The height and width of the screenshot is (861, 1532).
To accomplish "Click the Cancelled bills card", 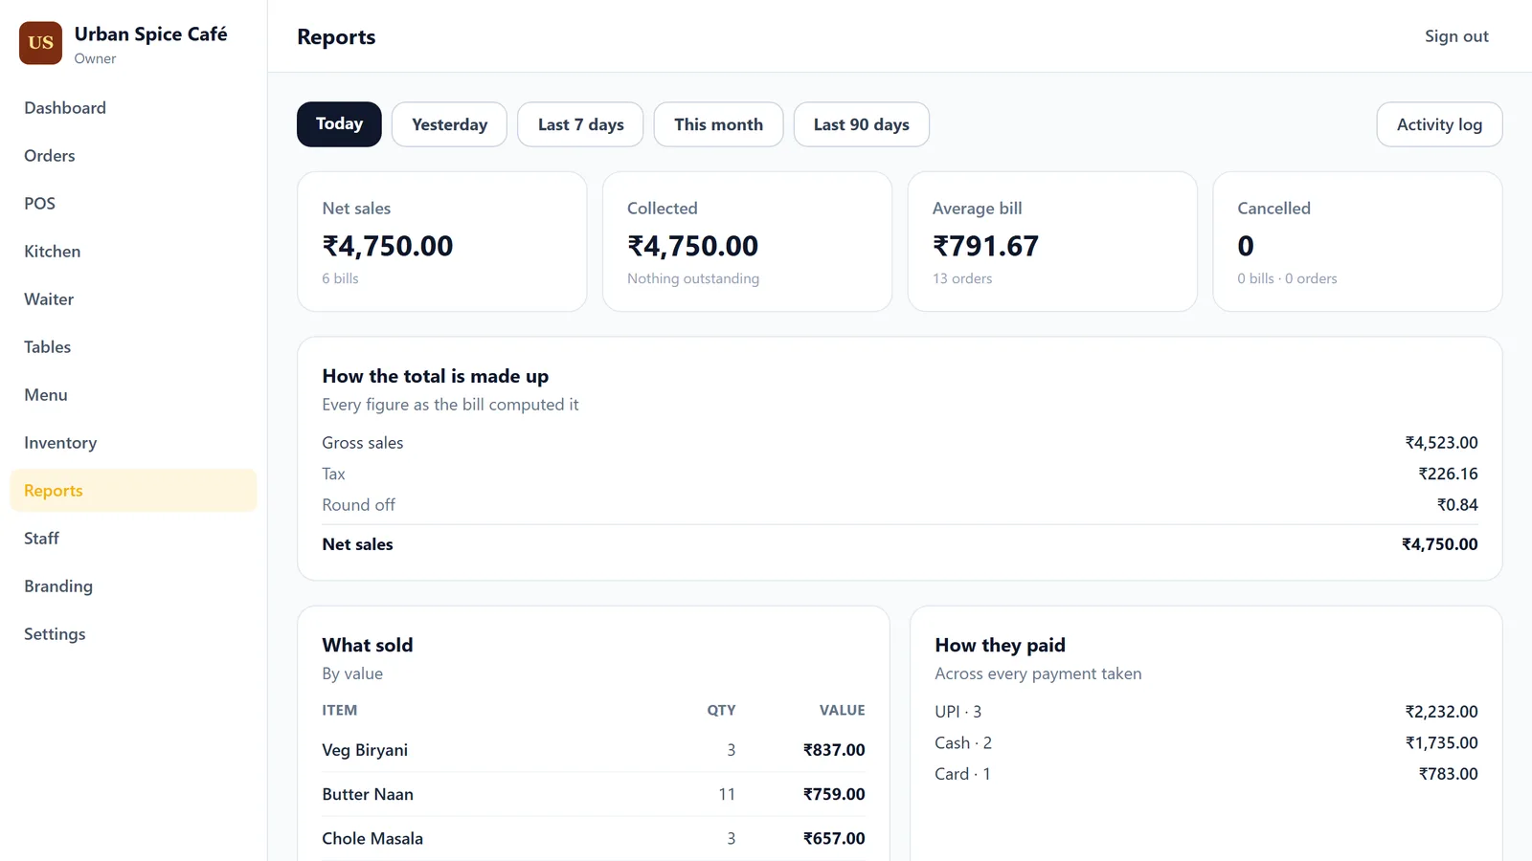I will (x=1358, y=241).
